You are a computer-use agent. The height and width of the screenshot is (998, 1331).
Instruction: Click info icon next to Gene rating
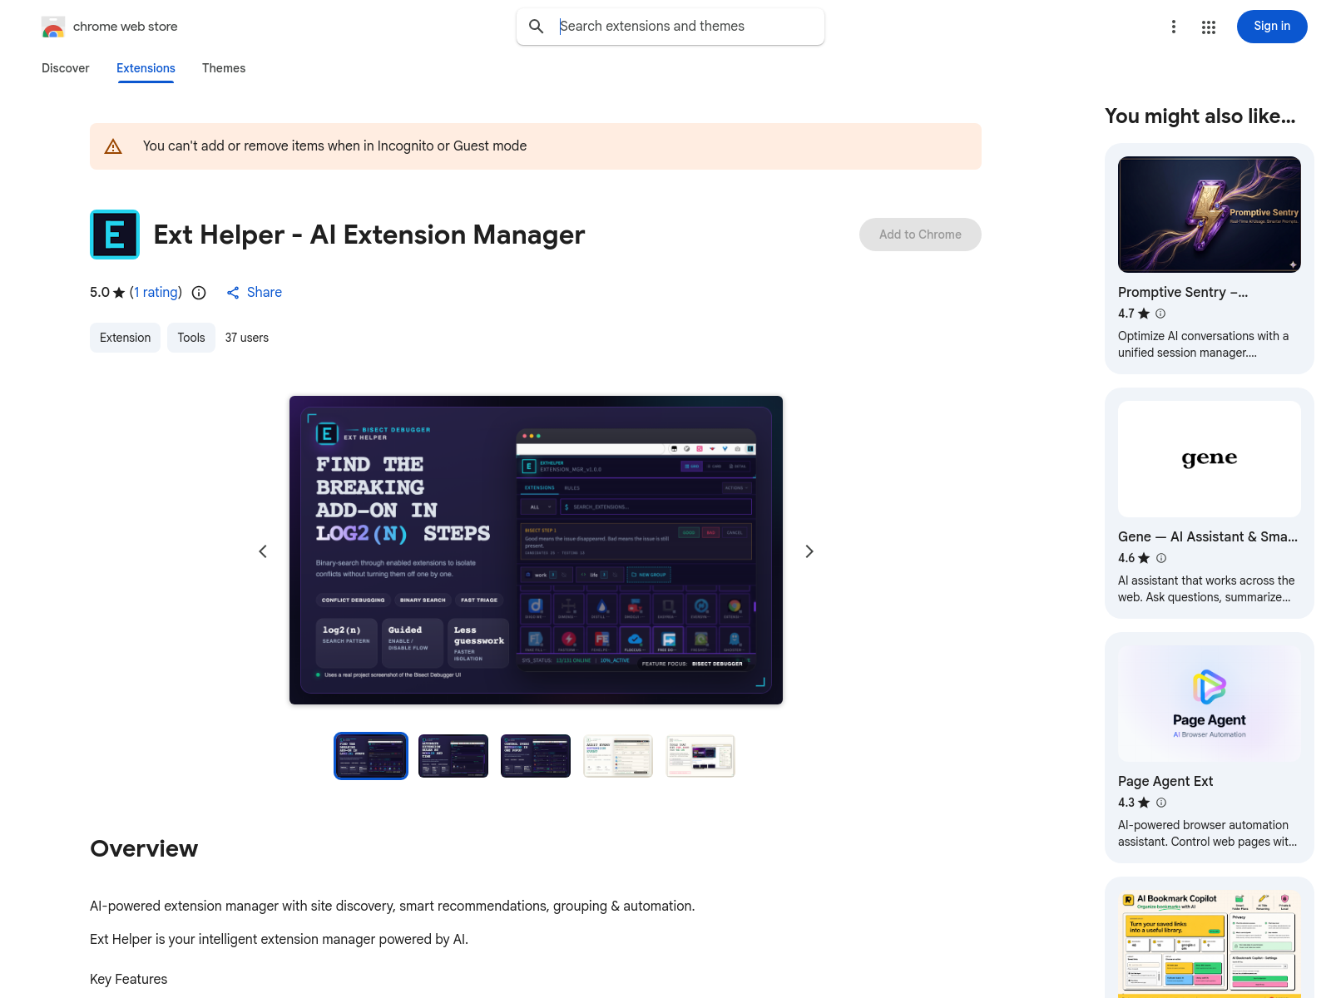coord(1161,558)
